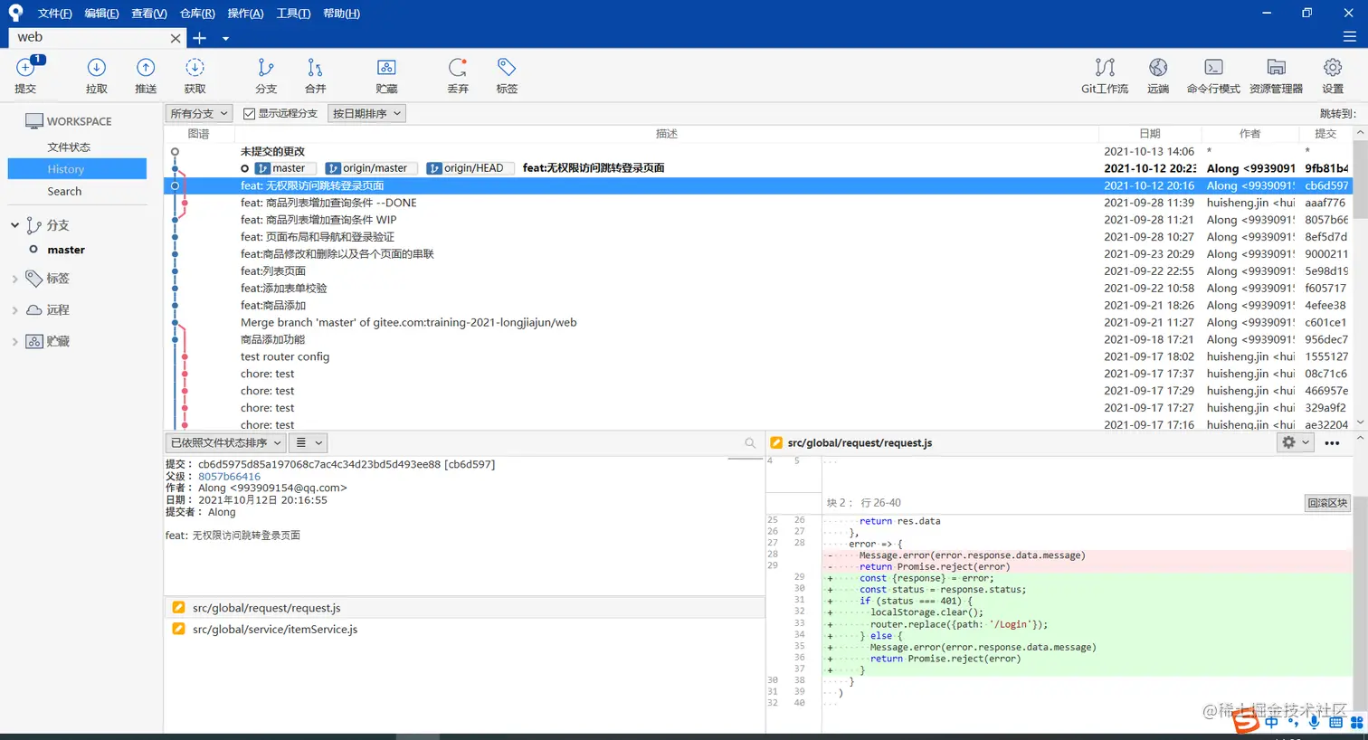Open the 帮助(H) menu

coord(341,14)
